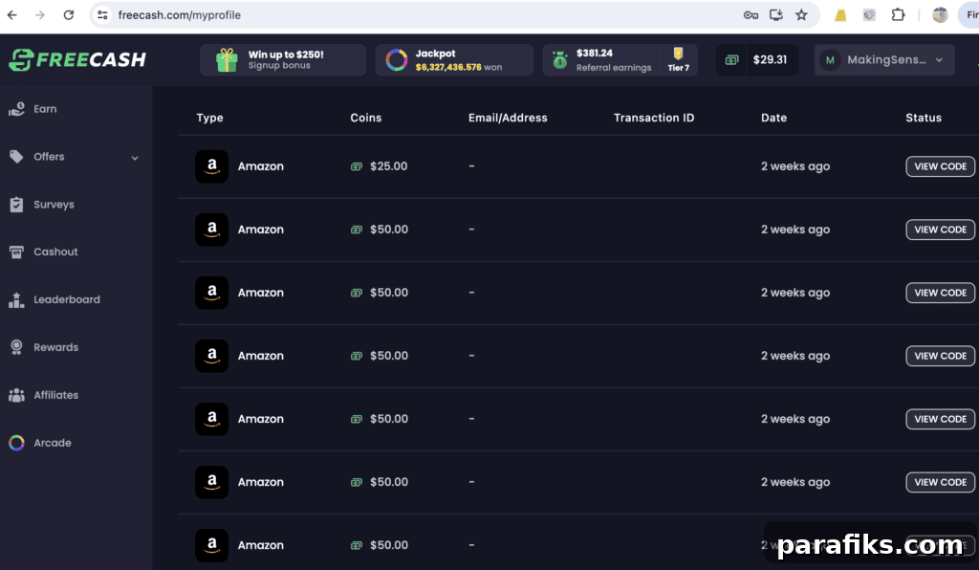Click the green money bag referral icon
Screen dimensions: 979x570
(x=560, y=60)
